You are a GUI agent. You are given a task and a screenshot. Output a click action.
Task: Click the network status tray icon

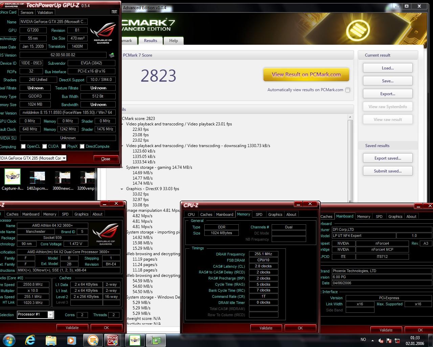[x=397, y=340]
